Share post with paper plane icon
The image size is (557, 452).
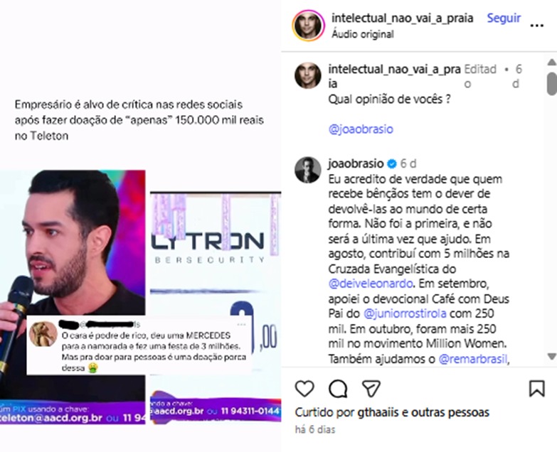[x=371, y=389]
